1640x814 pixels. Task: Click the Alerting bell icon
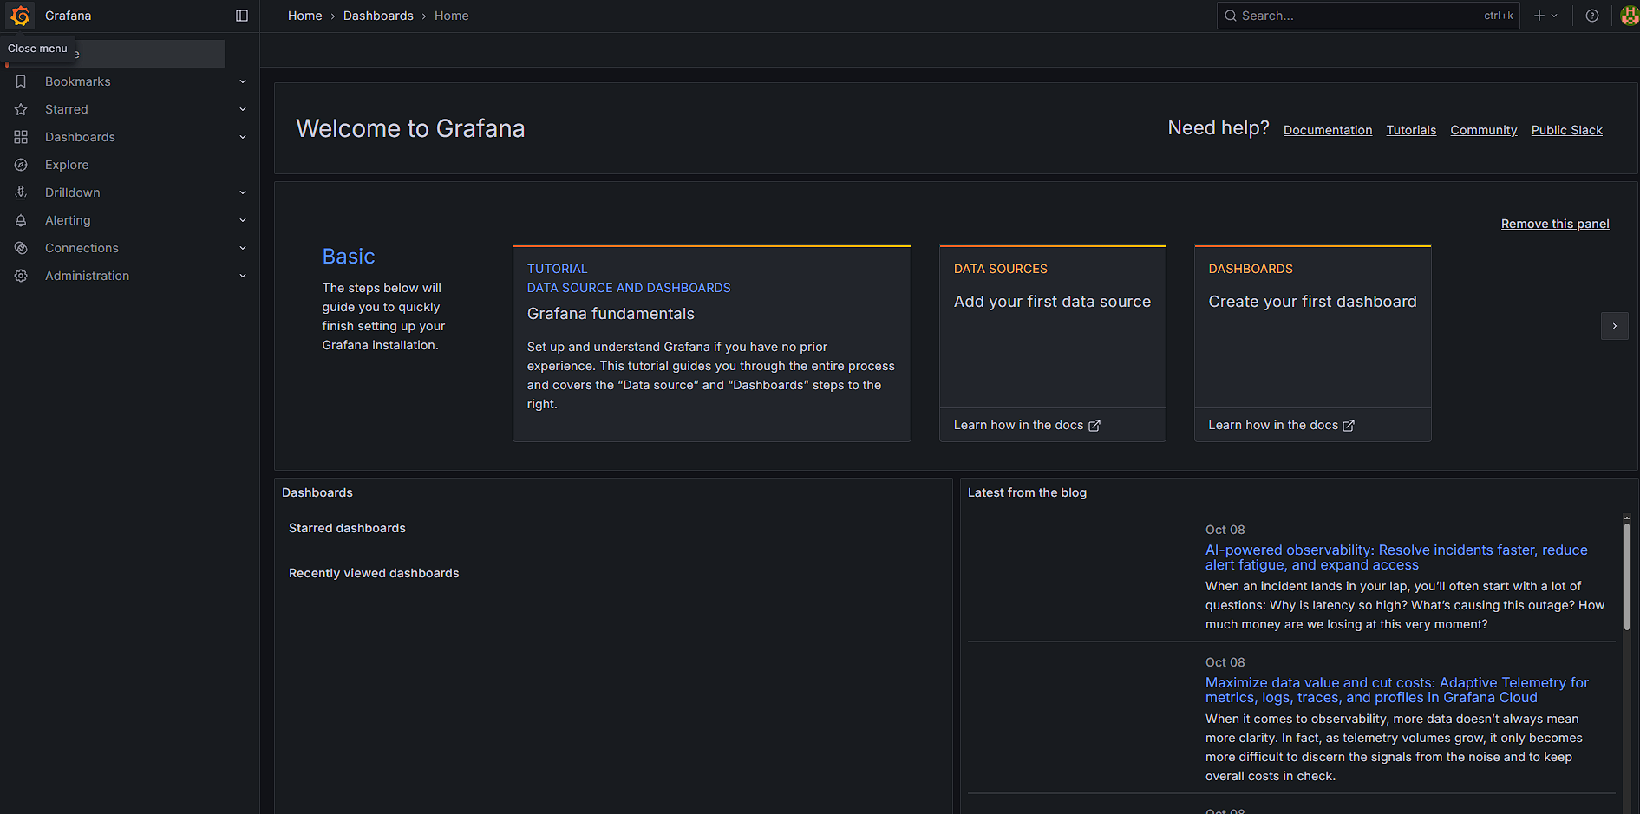[21, 220]
